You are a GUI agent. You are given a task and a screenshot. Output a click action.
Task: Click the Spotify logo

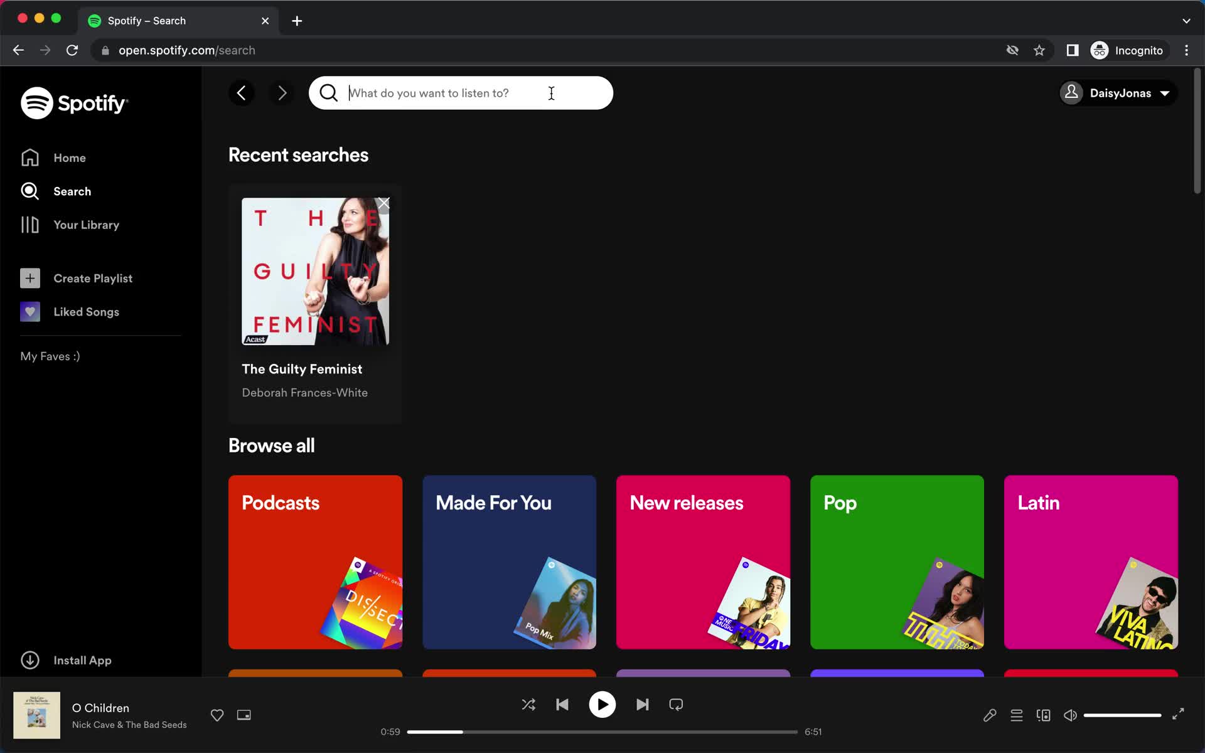[75, 103]
